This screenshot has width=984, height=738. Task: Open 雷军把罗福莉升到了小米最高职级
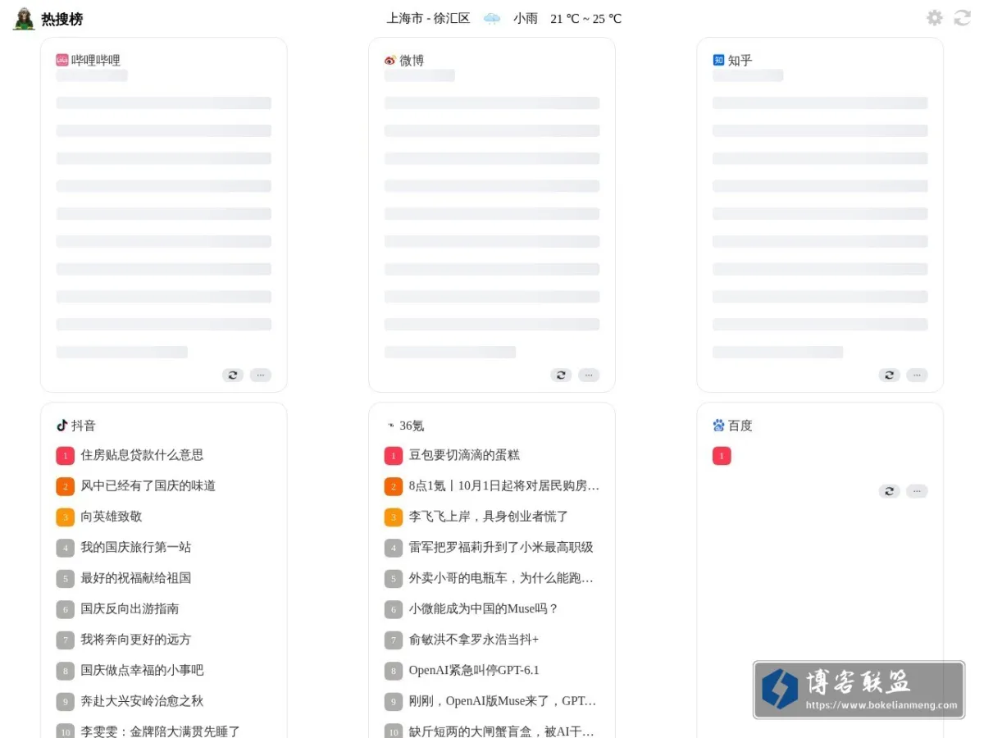pos(501,547)
